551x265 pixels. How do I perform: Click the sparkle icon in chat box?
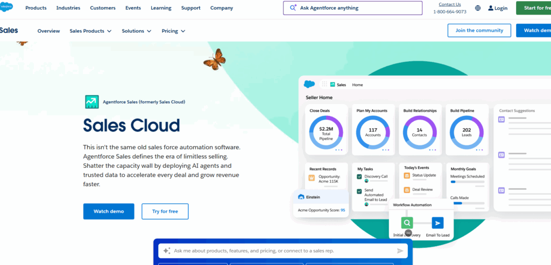167,251
